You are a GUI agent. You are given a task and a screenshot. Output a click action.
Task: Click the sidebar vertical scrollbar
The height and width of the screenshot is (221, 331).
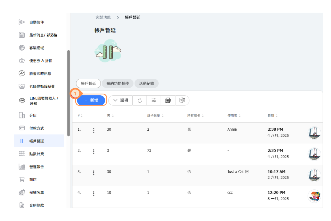pos(68,93)
